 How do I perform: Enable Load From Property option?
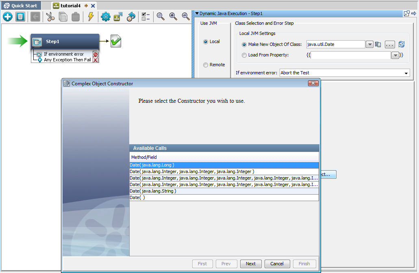pyautogui.click(x=243, y=55)
